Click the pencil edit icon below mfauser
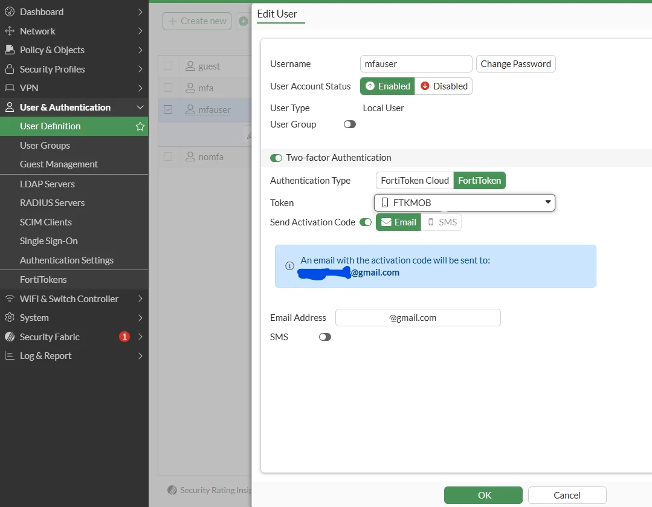652x507 pixels. (248, 135)
